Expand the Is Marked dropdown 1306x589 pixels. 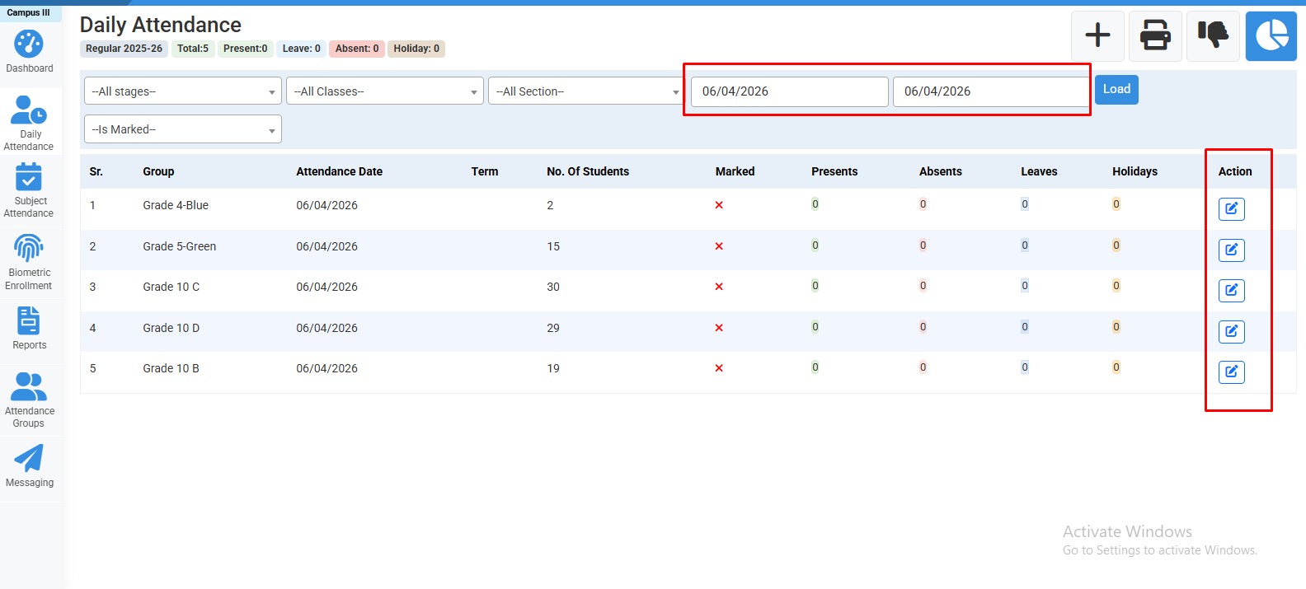tap(183, 129)
